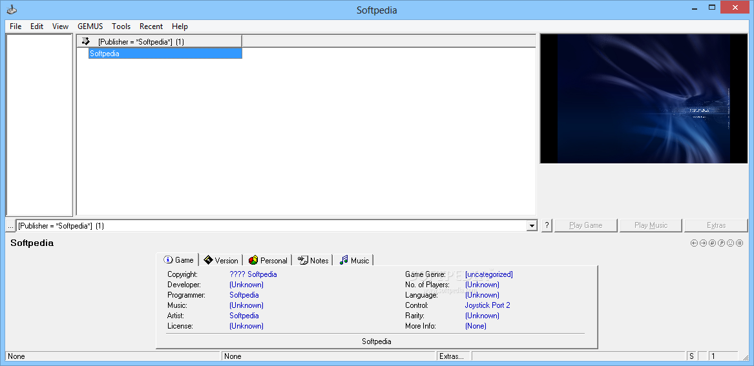
Task: Open the Help menu
Action: click(x=180, y=26)
